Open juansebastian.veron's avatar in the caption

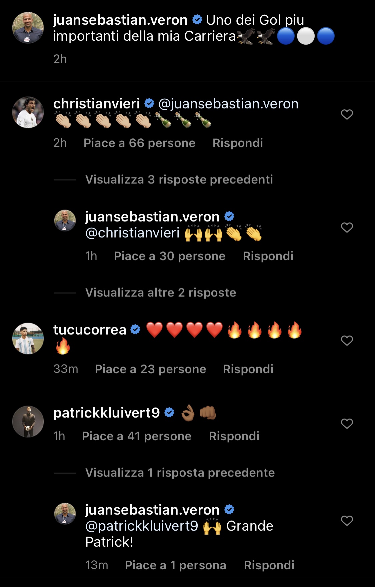click(x=28, y=28)
